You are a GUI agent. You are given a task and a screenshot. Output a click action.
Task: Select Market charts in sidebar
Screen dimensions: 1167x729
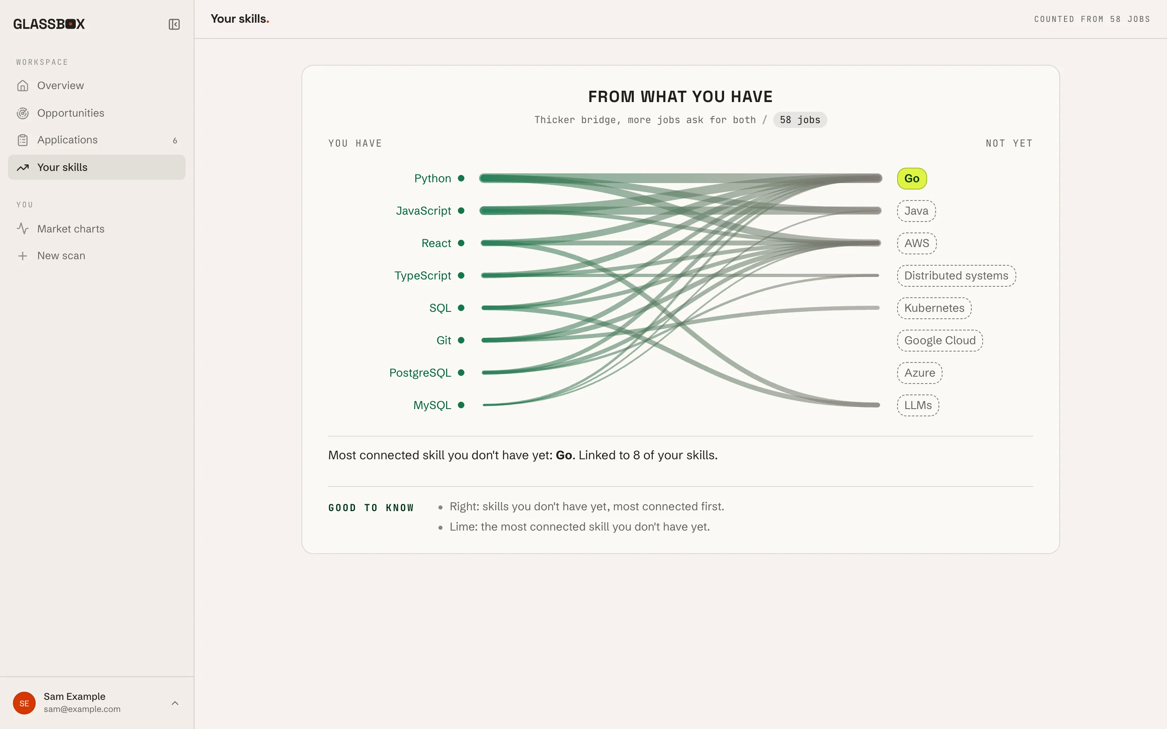[x=97, y=228]
